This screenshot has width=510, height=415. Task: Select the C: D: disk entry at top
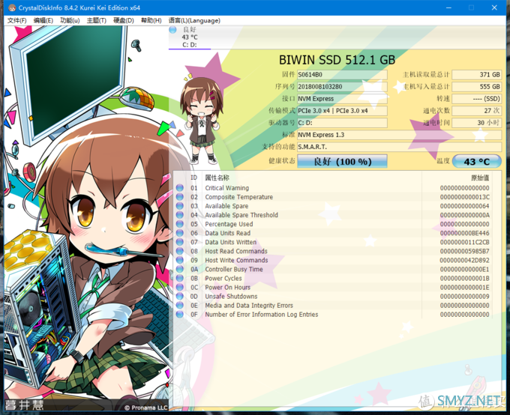[x=189, y=44]
